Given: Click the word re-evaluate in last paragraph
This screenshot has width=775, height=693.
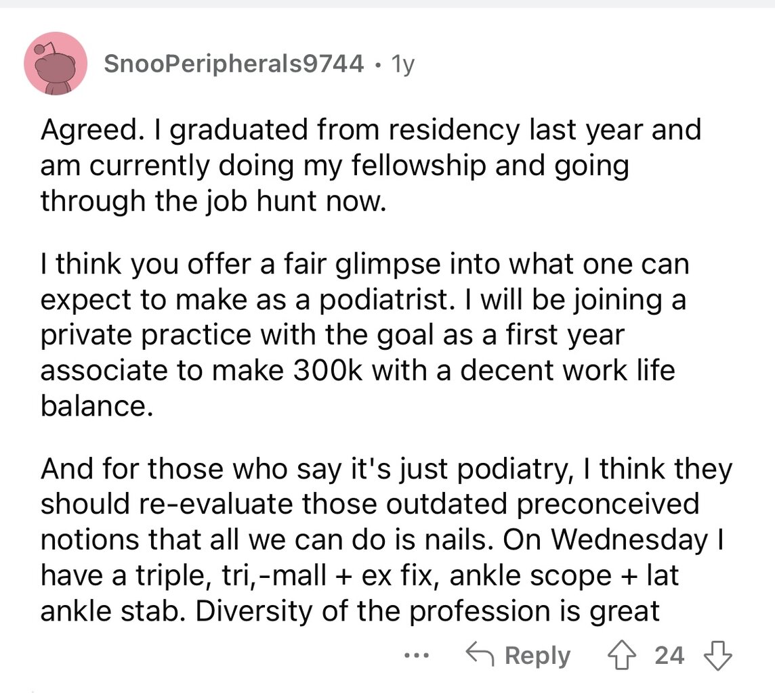Looking at the screenshot, I should (217, 504).
